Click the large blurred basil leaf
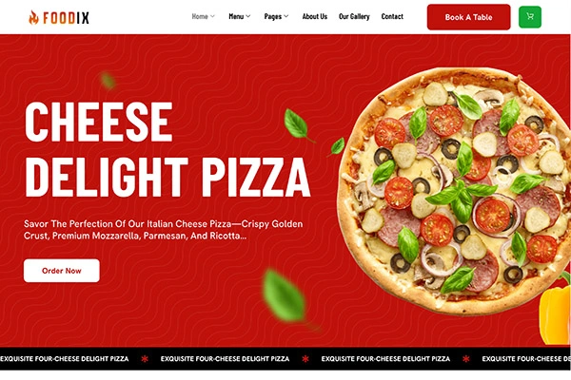 click(285, 298)
